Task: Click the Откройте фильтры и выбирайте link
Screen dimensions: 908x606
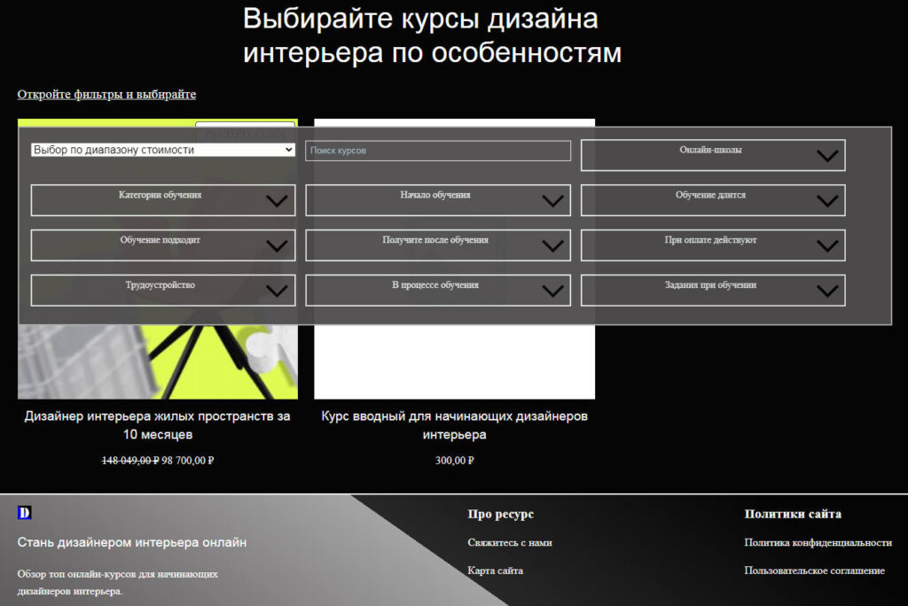Action: coord(106,94)
